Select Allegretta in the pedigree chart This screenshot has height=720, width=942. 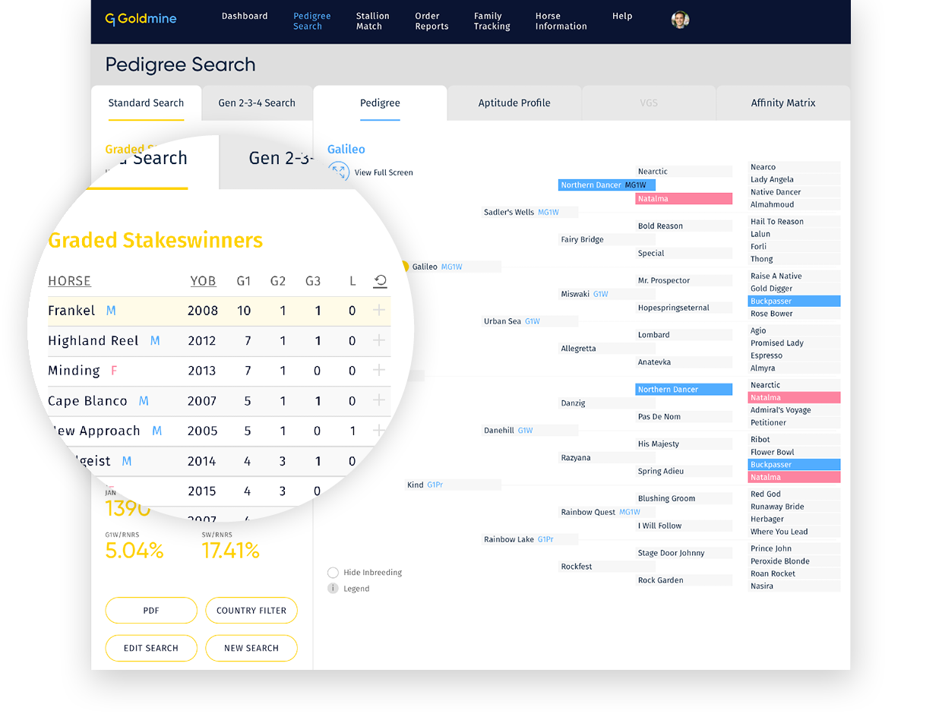click(606, 349)
